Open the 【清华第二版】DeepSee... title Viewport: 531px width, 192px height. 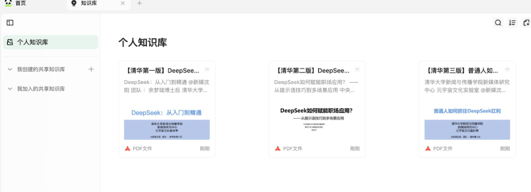(x=312, y=71)
